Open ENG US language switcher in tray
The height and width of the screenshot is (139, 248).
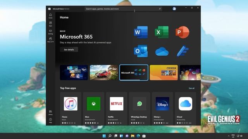coord(233,136)
